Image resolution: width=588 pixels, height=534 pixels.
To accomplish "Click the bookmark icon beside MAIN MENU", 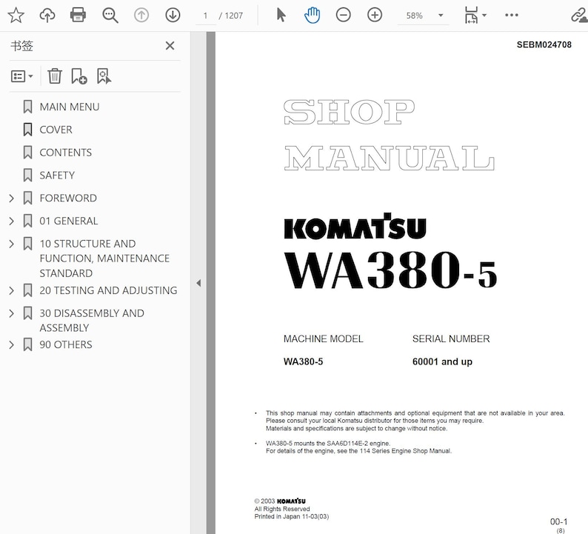I will pos(27,107).
